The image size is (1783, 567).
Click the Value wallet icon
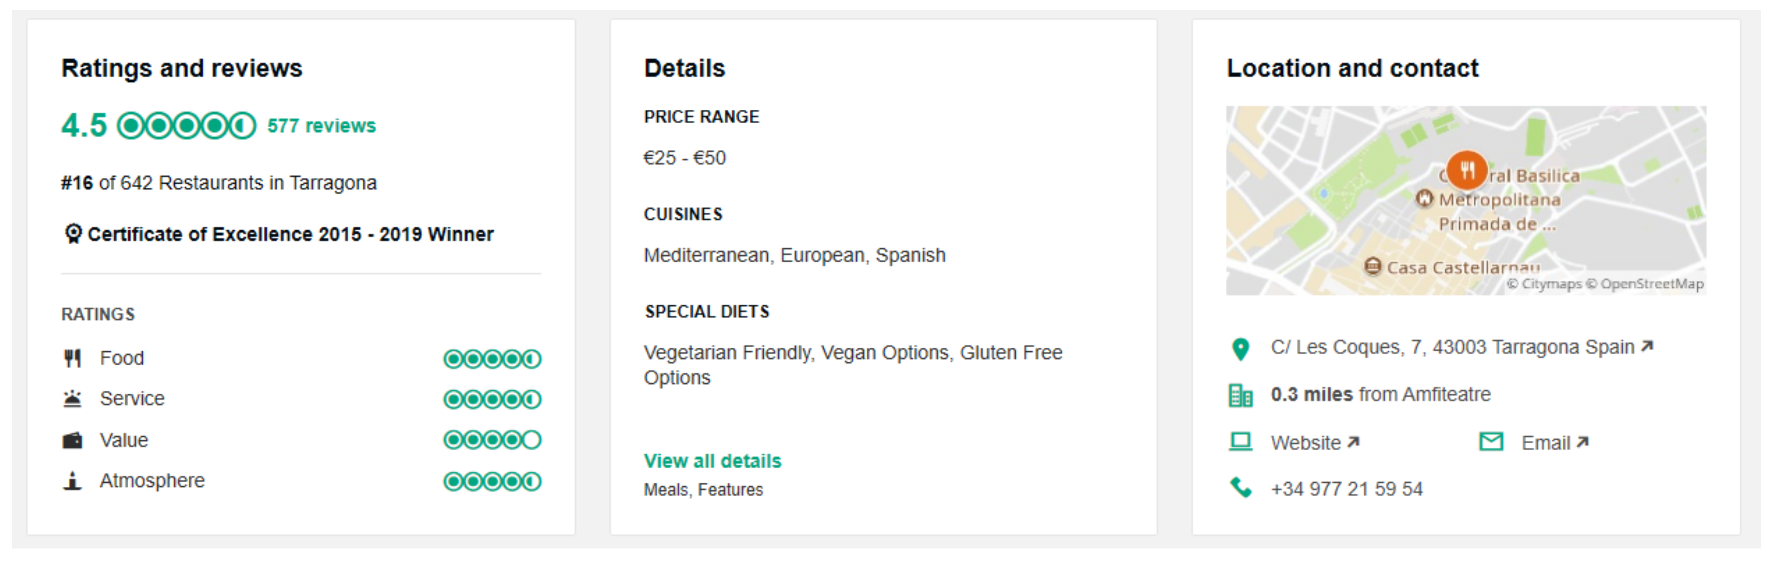73,440
